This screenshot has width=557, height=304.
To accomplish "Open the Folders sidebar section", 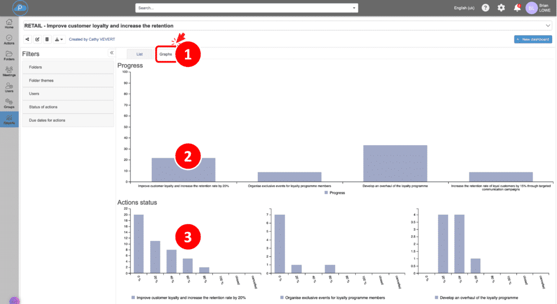I will click(x=9, y=55).
